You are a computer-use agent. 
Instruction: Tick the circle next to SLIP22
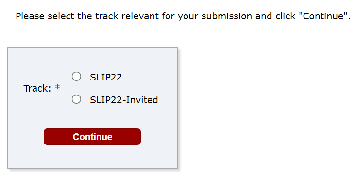tap(76, 77)
